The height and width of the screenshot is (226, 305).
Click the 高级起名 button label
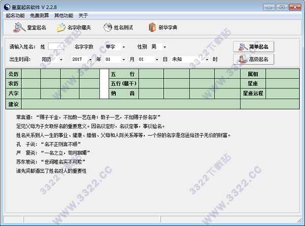point(259,59)
